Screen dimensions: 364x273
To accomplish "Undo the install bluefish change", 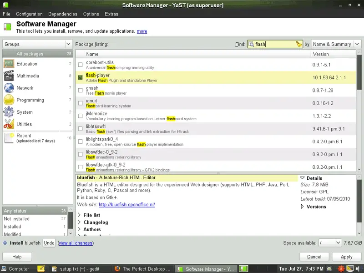I will tap(49, 243).
